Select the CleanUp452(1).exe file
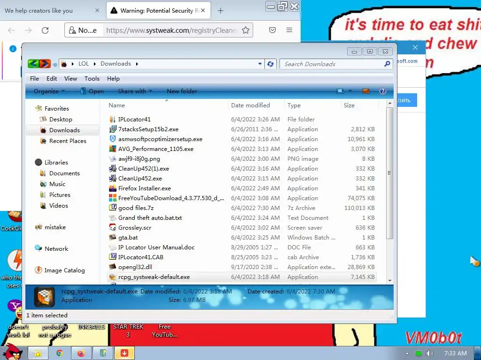481x360 pixels. click(144, 168)
